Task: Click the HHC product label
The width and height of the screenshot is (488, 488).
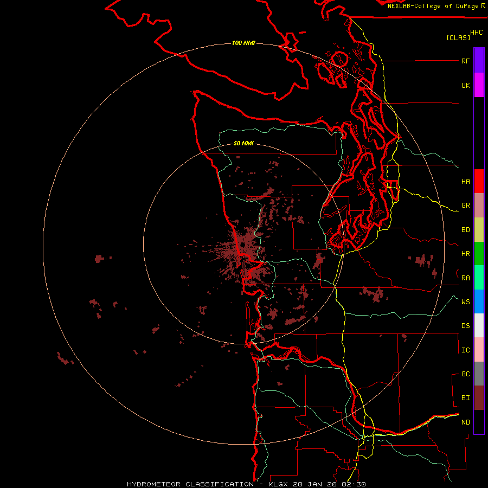Action: point(477,33)
